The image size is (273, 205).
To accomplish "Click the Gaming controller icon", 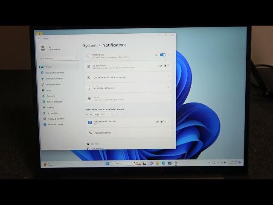I will (x=44, y=107).
